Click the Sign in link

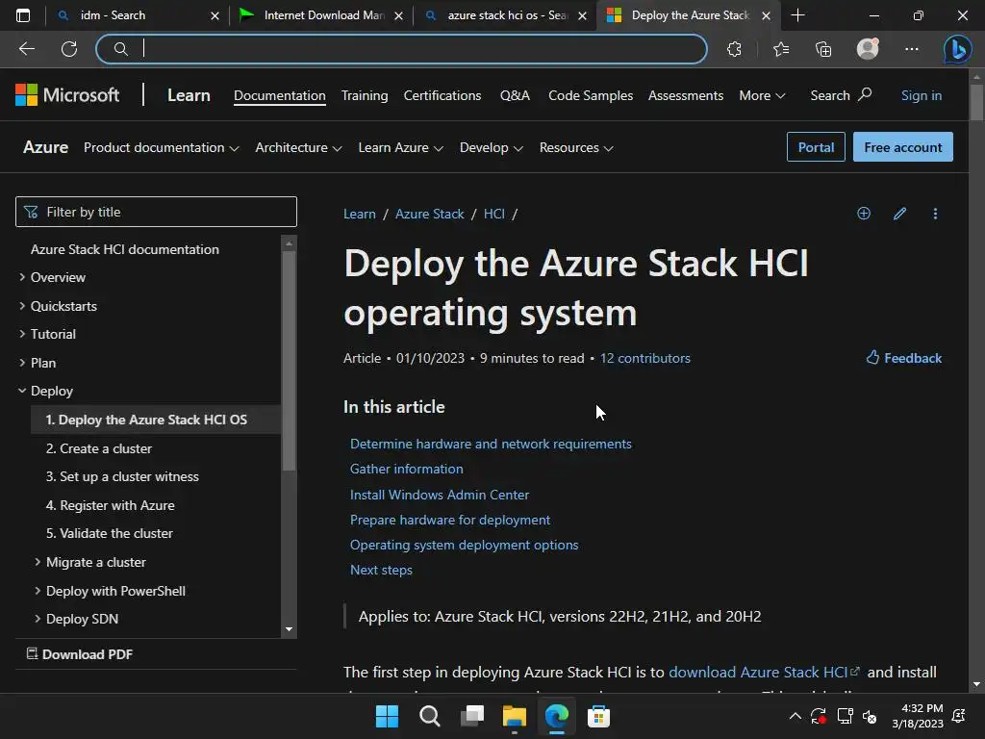tap(922, 95)
